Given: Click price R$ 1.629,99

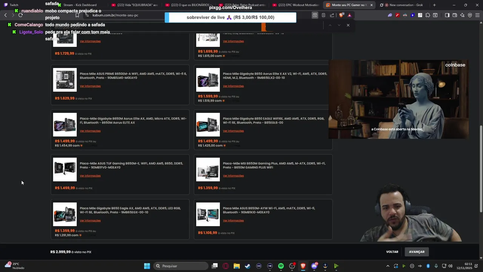Looking at the screenshot, I should click(65, 98).
